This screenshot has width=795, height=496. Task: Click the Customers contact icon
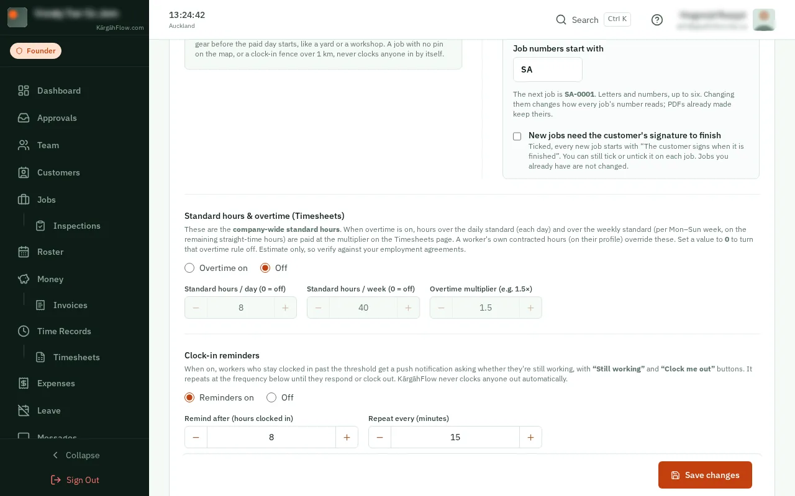tap(24, 172)
